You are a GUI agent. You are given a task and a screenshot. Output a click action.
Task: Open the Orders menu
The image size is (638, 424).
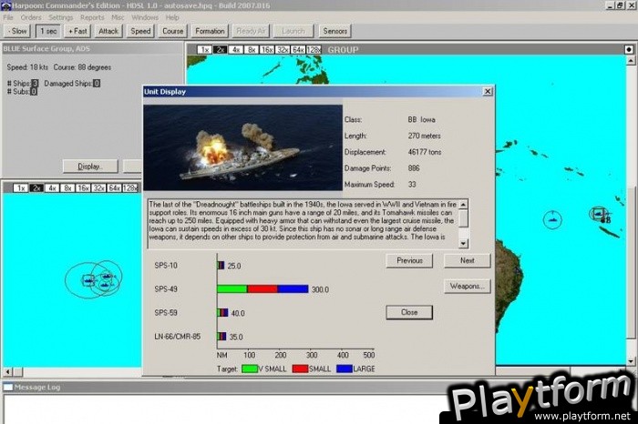tap(31, 17)
